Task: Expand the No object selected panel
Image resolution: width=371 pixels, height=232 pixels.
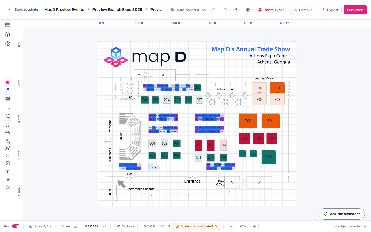Action: coord(350,226)
